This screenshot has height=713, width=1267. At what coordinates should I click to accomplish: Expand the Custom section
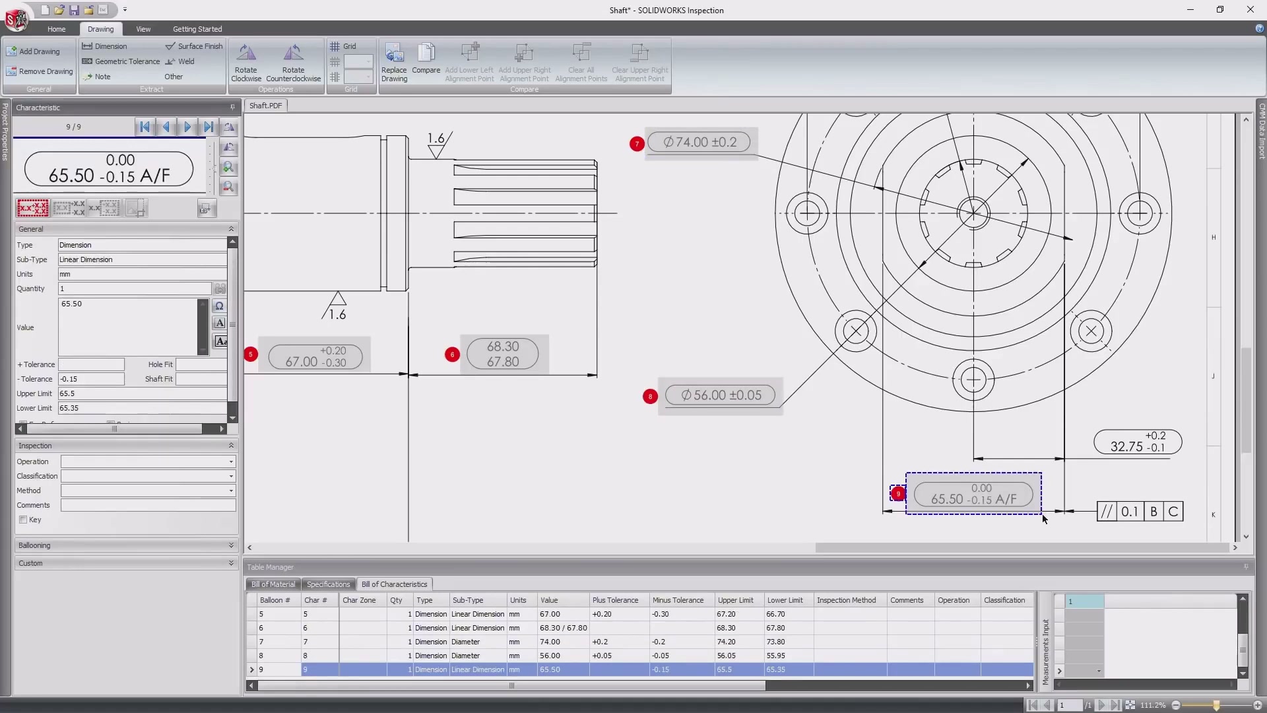point(231,563)
